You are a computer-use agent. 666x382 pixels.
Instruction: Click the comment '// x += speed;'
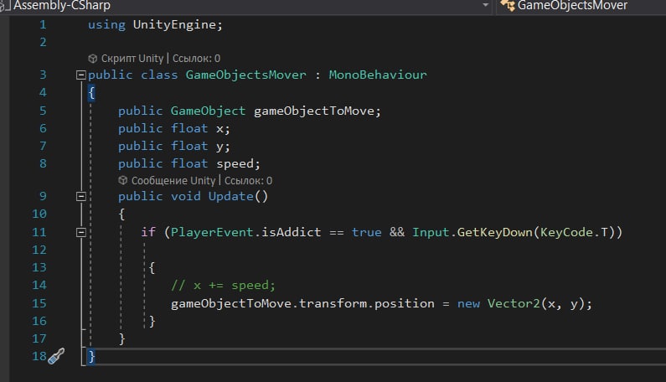click(223, 285)
